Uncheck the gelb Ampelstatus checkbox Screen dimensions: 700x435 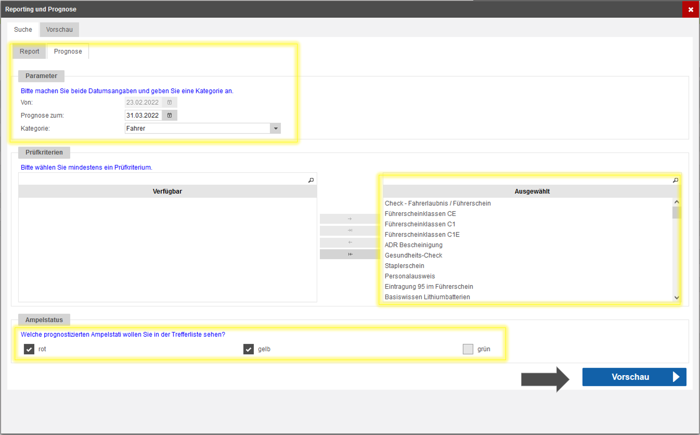249,349
